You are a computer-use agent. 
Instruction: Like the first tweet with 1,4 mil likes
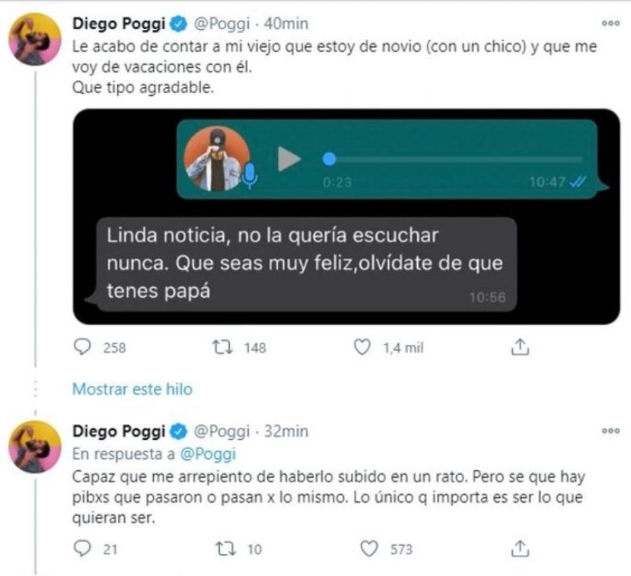362,347
